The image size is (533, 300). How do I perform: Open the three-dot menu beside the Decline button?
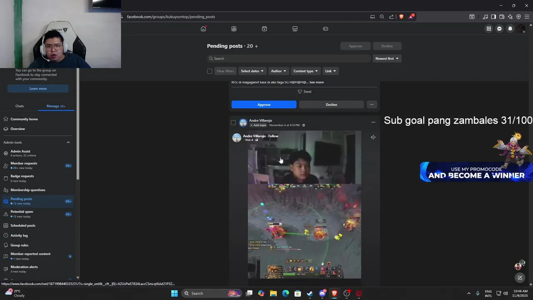[x=372, y=105]
